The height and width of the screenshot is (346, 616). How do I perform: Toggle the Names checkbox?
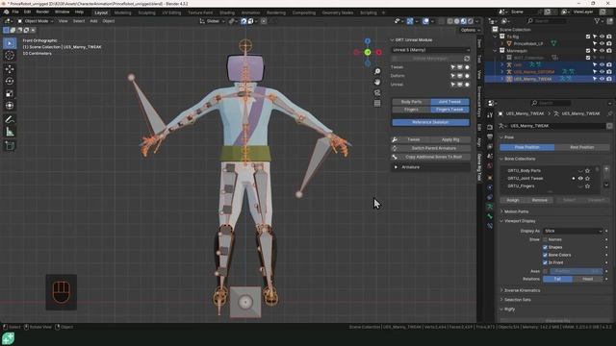[x=545, y=239]
